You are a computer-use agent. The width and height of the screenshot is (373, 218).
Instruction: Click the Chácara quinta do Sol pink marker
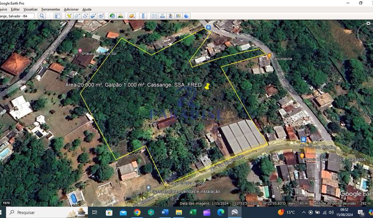(x=80, y=51)
